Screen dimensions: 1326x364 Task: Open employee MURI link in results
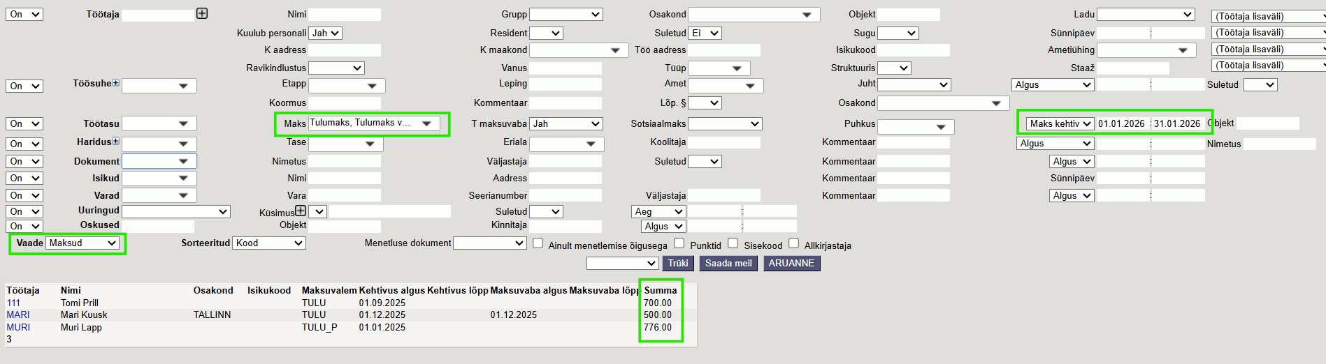point(18,328)
